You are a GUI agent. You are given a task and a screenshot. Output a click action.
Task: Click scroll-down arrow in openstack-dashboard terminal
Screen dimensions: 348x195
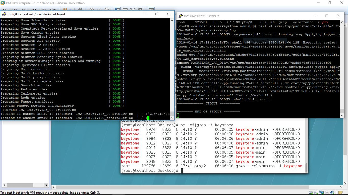pos(172,118)
